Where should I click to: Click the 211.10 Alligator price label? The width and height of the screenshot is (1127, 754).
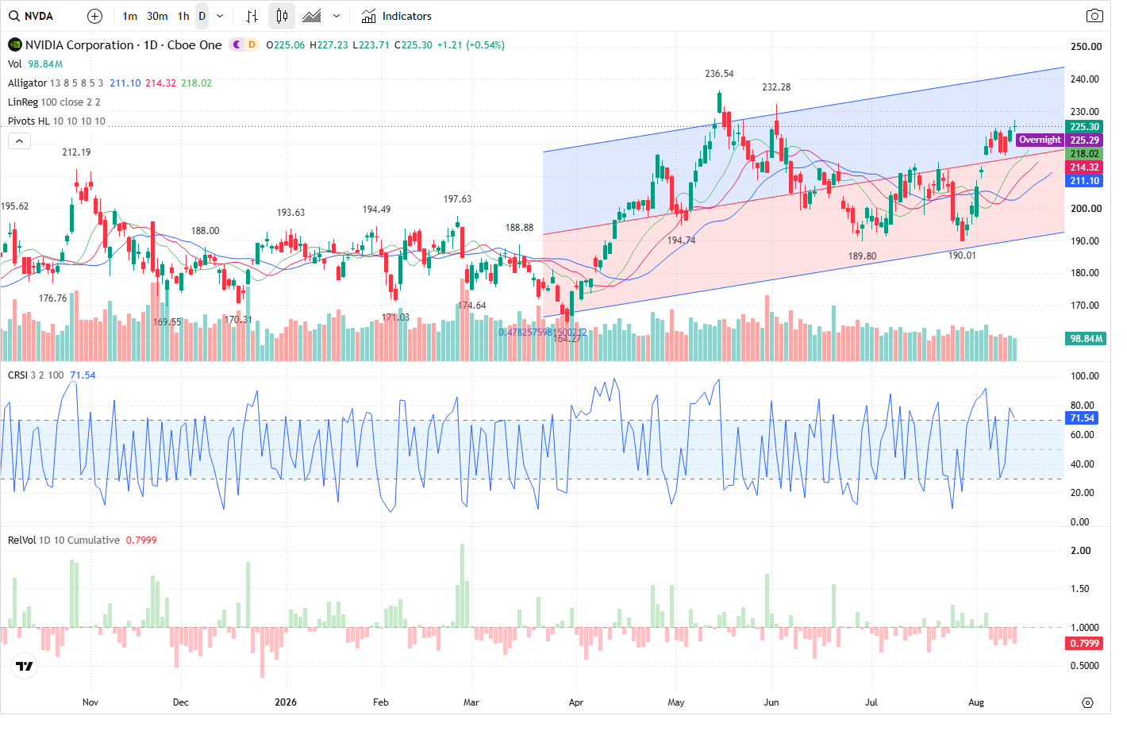point(1084,181)
